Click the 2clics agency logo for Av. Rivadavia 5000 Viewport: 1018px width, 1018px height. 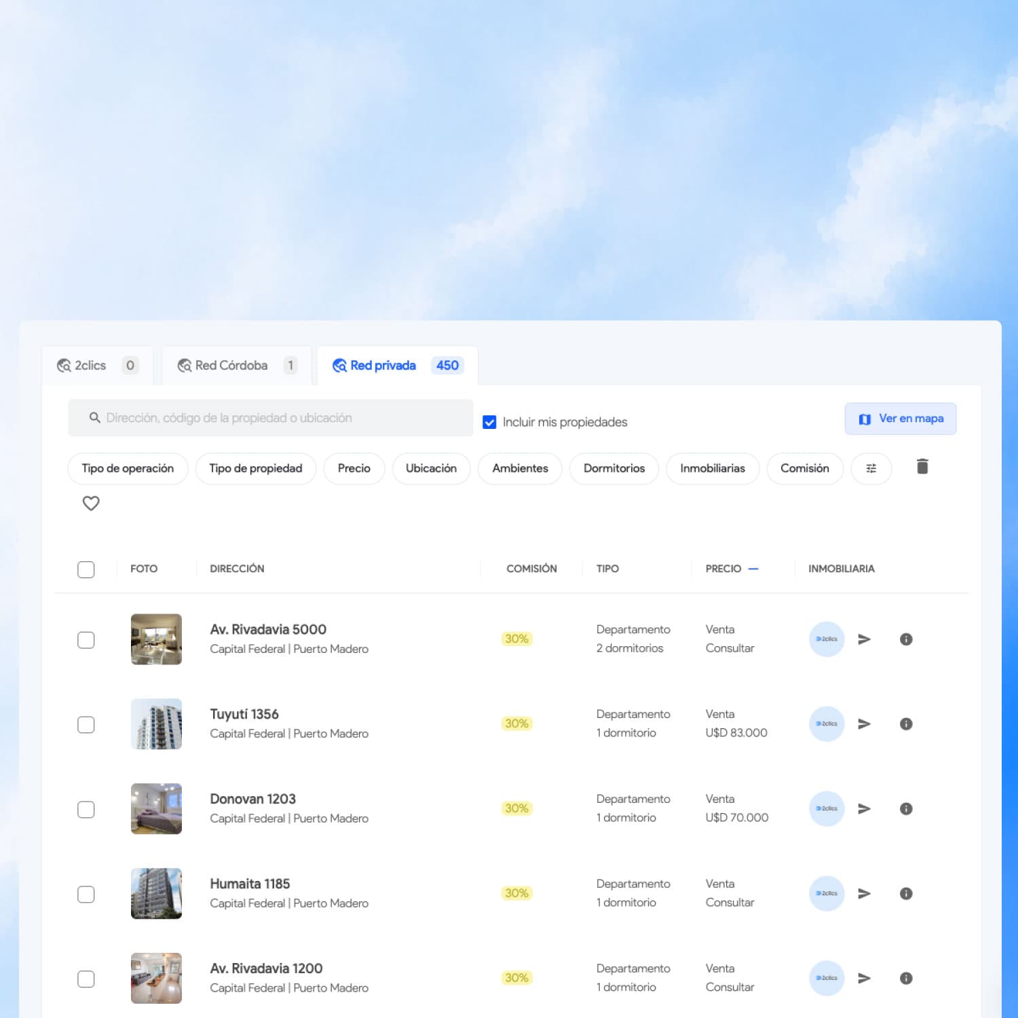[x=827, y=639]
